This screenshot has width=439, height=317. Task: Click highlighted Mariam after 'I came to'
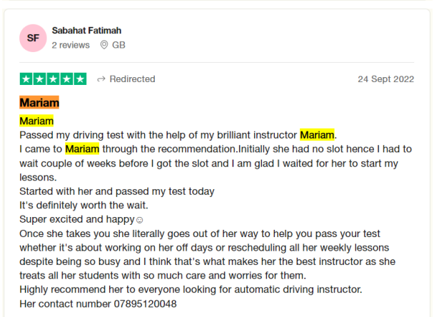(82, 149)
